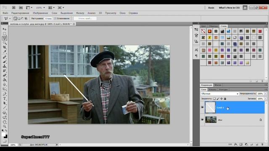The width and height of the screenshot is (269, 151).
Task: Select the Zoom tool in the toolbox
Action: [5, 127]
